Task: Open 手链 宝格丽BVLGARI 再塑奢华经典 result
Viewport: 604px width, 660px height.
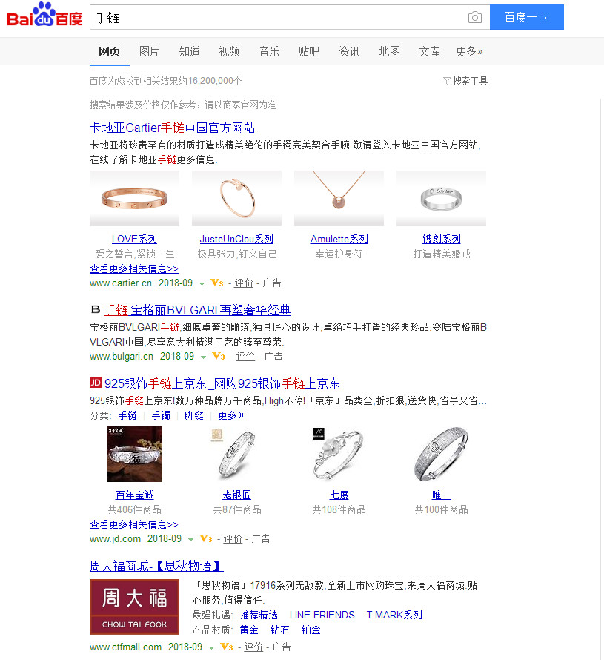Action: tap(198, 310)
